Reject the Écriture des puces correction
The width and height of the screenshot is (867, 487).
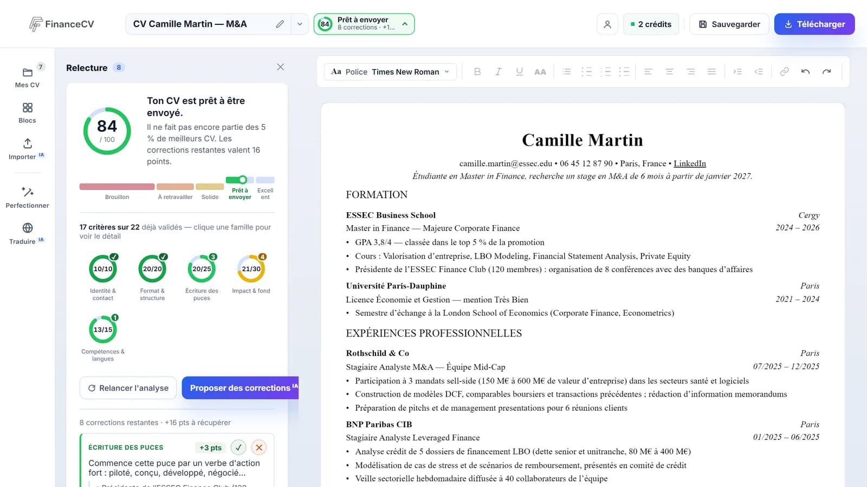coord(259,447)
